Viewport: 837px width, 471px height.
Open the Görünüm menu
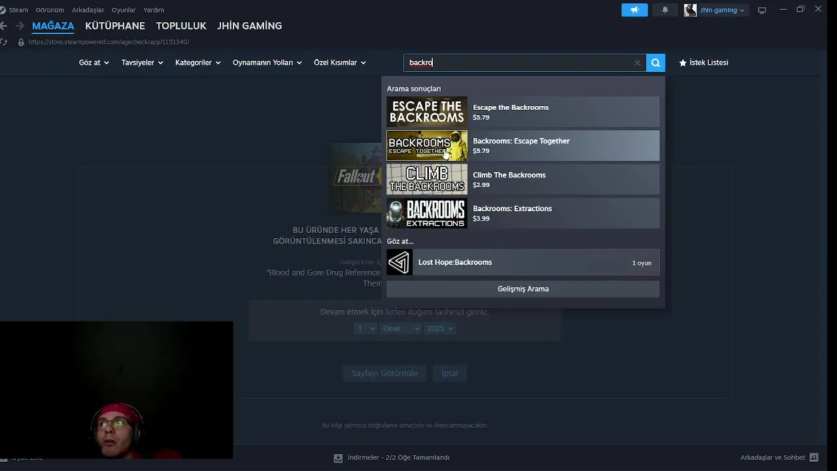50,10
